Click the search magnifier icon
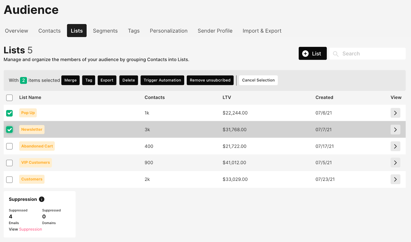 [x=335, y=54]
